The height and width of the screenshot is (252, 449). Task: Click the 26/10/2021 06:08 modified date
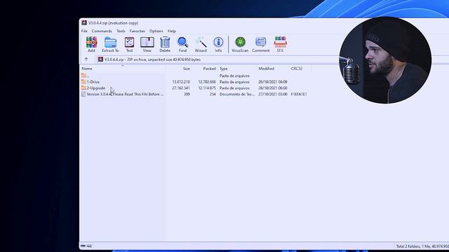click(x=273, y=88)
